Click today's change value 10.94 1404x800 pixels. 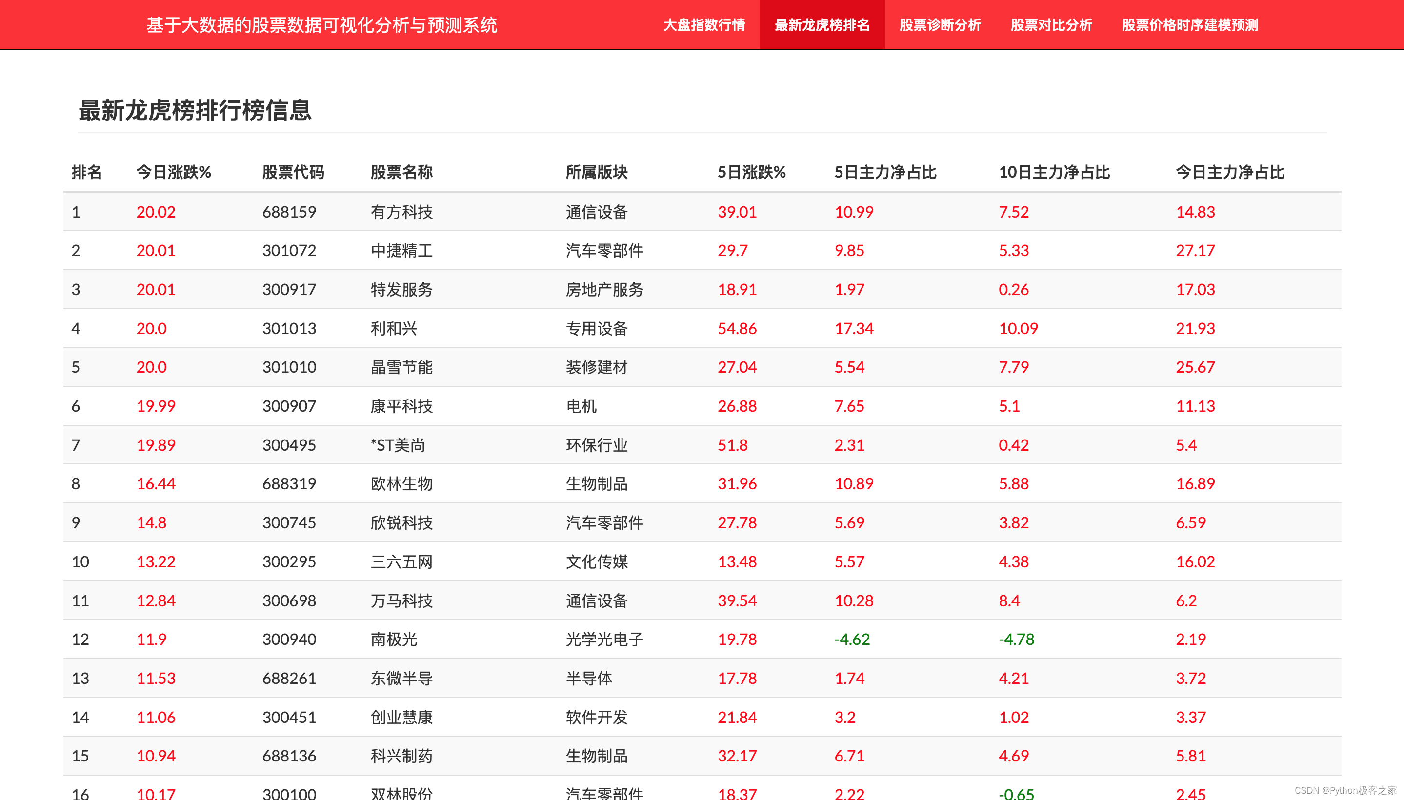(x=156, y=756)
